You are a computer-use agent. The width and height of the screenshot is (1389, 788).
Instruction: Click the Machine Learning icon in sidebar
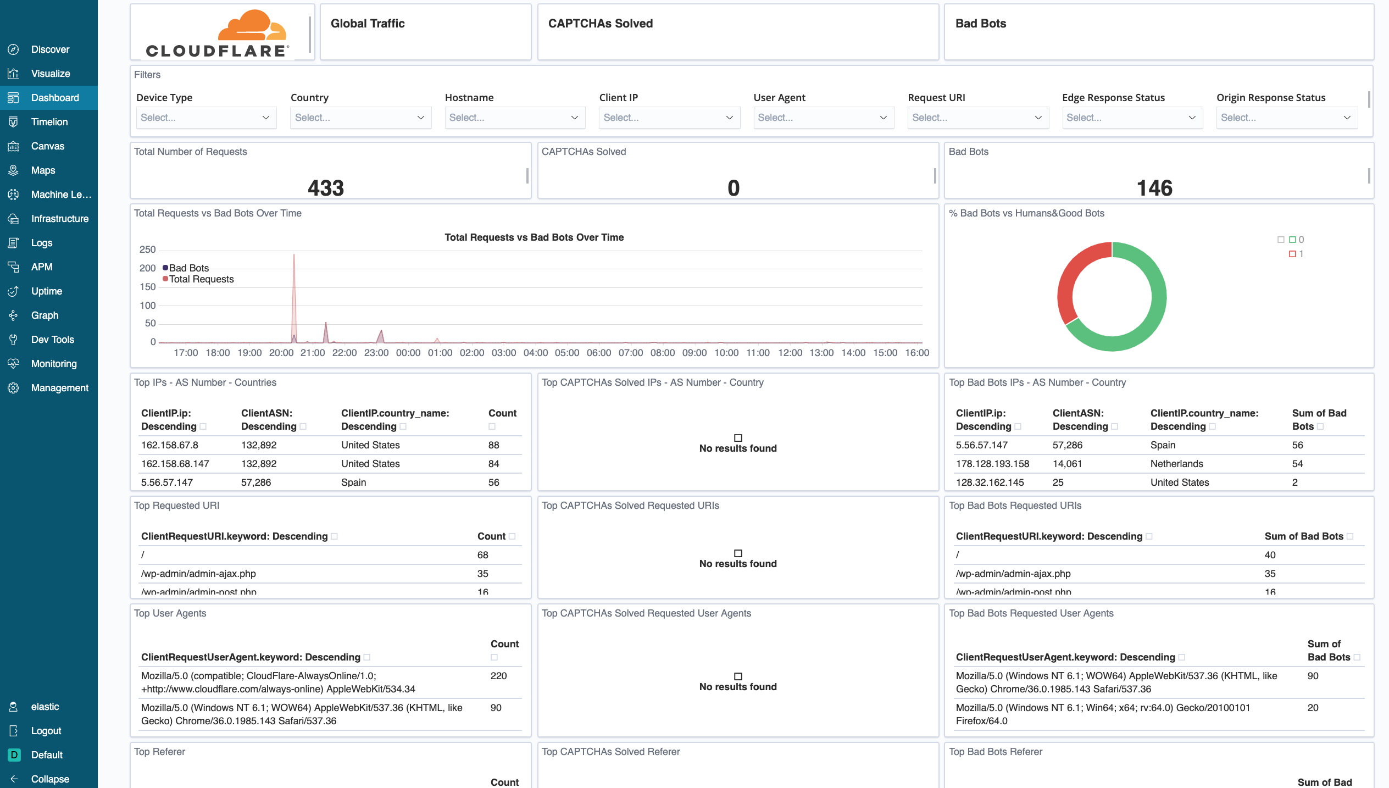(x=14, y=193)
